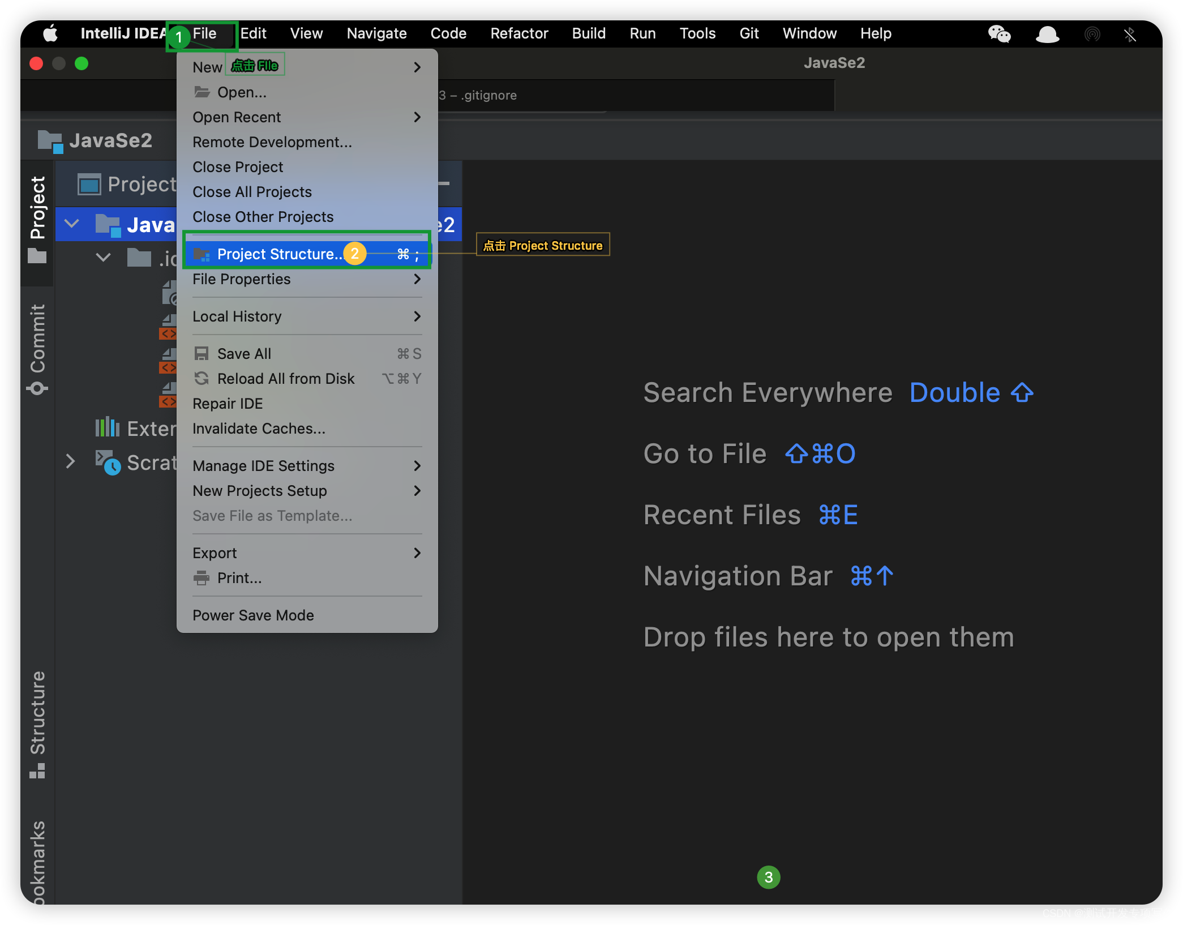Click the JavaSe2 breadcrumb in navigation bar
This screenshot has width=1183, height=925.
pos(110,140)
